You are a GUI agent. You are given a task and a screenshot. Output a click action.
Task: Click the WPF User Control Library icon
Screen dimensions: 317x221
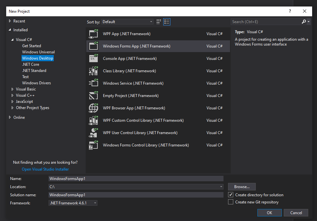point(94,133)
